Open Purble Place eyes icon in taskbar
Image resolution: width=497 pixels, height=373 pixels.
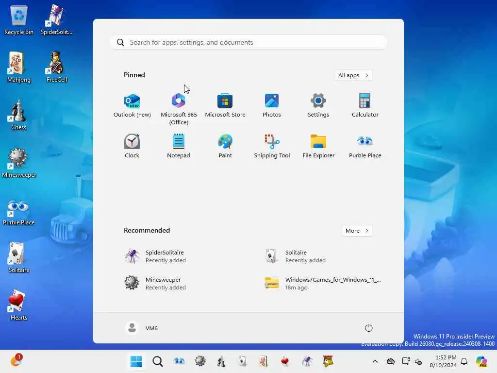179,361
